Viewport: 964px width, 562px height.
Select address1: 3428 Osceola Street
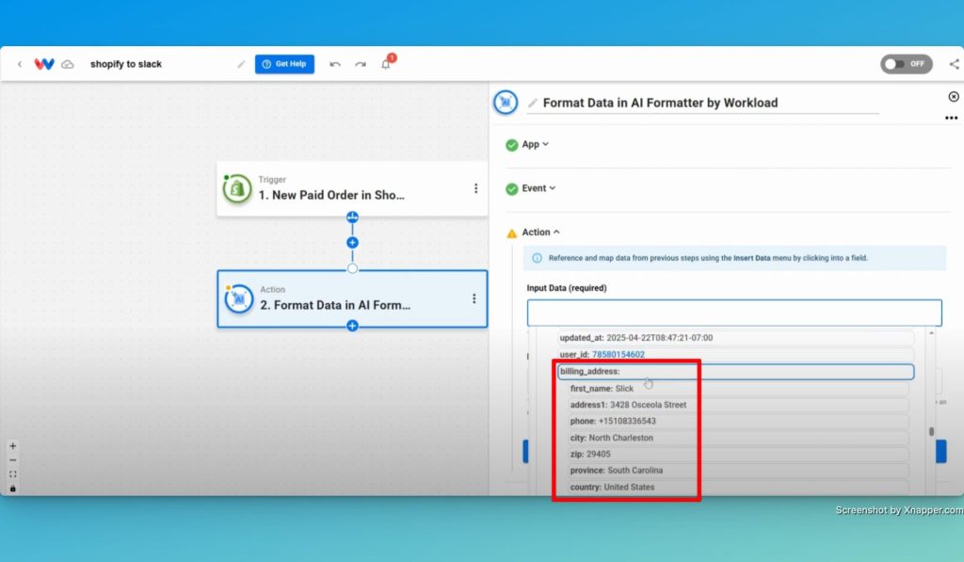point(738,405)
